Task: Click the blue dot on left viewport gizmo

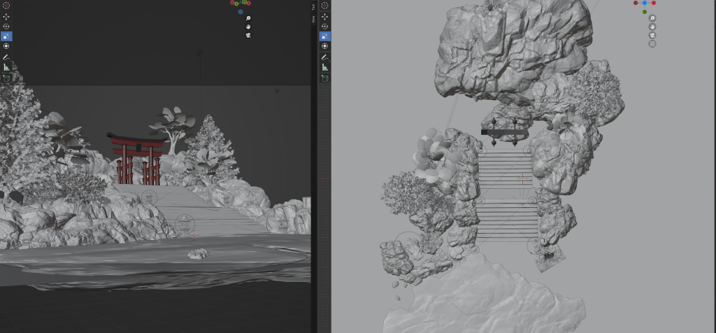Action: click(x=241, y=12)
